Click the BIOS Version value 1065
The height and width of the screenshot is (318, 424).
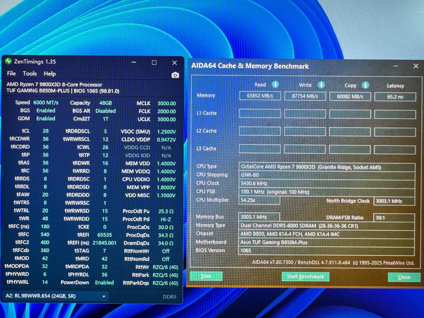click(x=327, y=251)
